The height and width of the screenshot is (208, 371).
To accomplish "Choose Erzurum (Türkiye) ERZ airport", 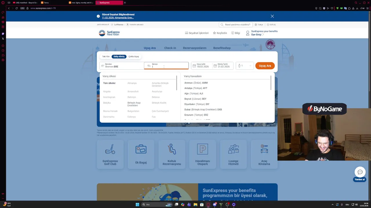I will (x=196, y=115).
